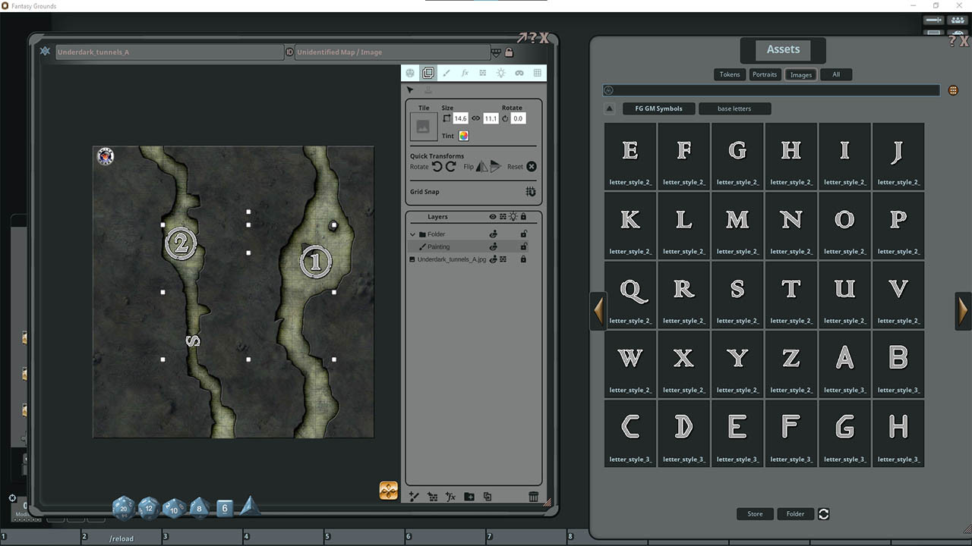Activate the lighting tool on the map toolbar
The height and width of the screenshot is (546, 972).
(x=501, y=73)
